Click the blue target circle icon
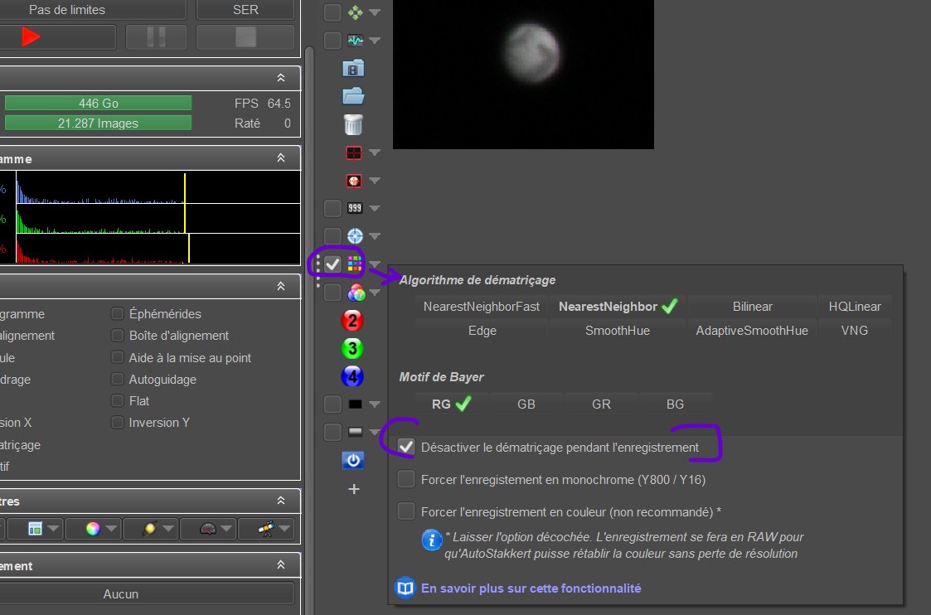This screenshot has height=615, width=931. click(355, 235)
